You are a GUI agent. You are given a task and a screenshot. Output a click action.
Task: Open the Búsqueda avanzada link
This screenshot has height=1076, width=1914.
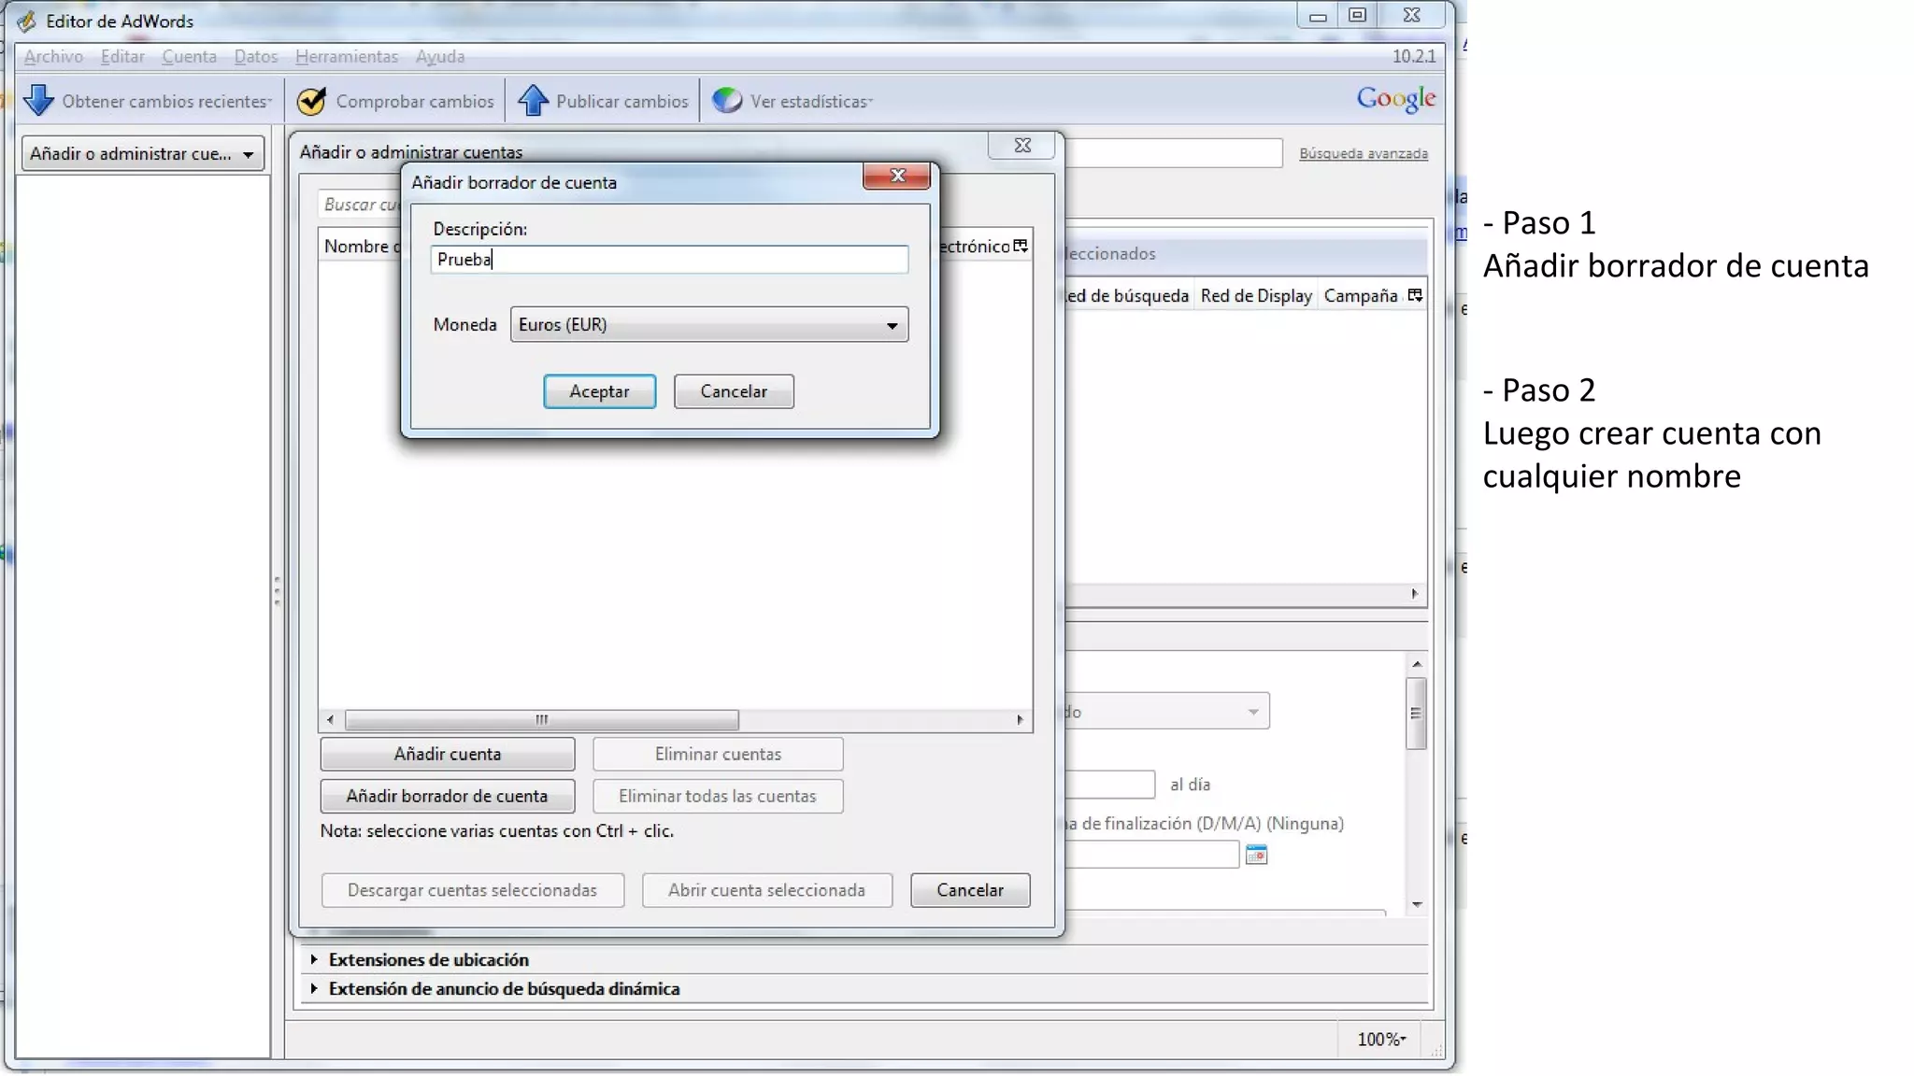pos(1363,153)
